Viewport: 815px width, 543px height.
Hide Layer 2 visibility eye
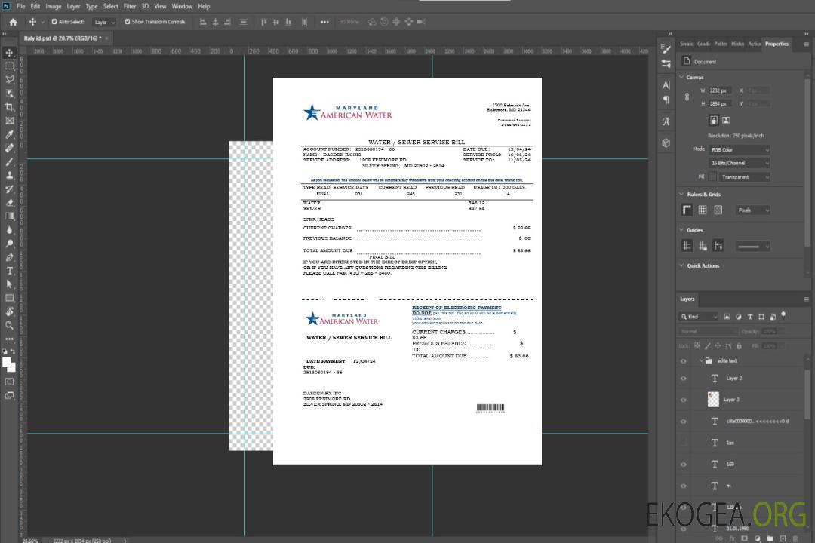684,379
